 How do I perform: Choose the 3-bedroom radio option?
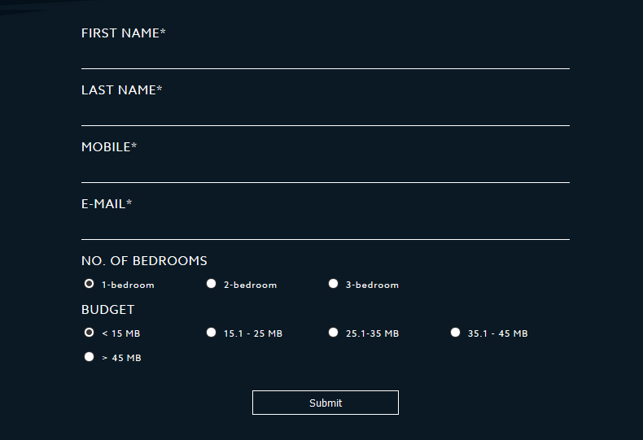click(334, 284)
